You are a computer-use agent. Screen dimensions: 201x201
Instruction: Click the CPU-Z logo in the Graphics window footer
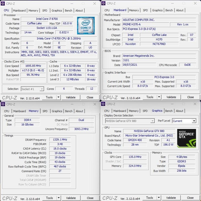tap(110, 198)
